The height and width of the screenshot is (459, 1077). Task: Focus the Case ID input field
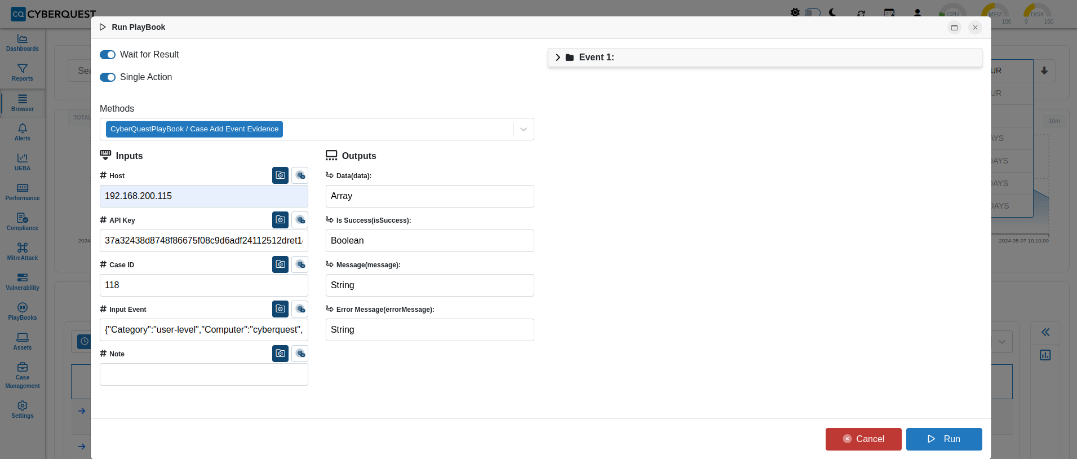point(204,285)
